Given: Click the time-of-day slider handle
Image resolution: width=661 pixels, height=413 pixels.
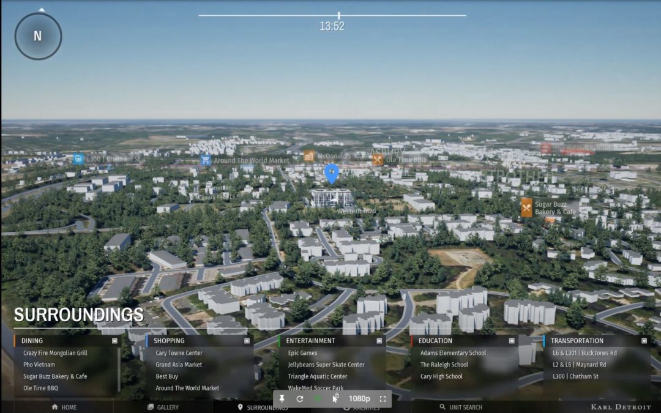Looking at the screenshot, I should point(338,15).
